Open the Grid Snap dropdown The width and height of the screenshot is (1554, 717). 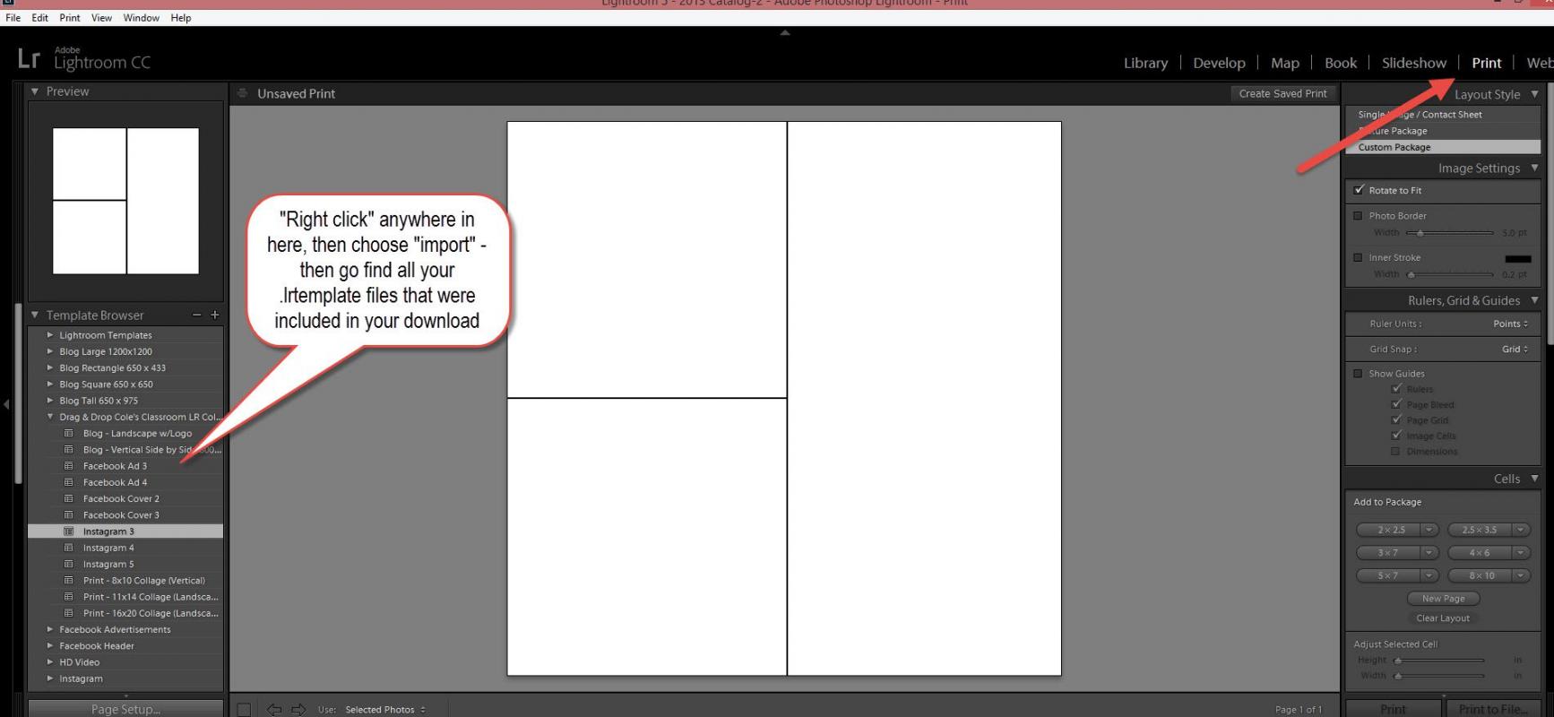pos(1515,349)
